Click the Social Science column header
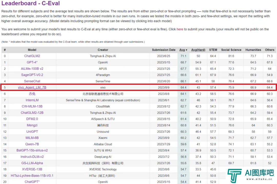 point(231,50)
